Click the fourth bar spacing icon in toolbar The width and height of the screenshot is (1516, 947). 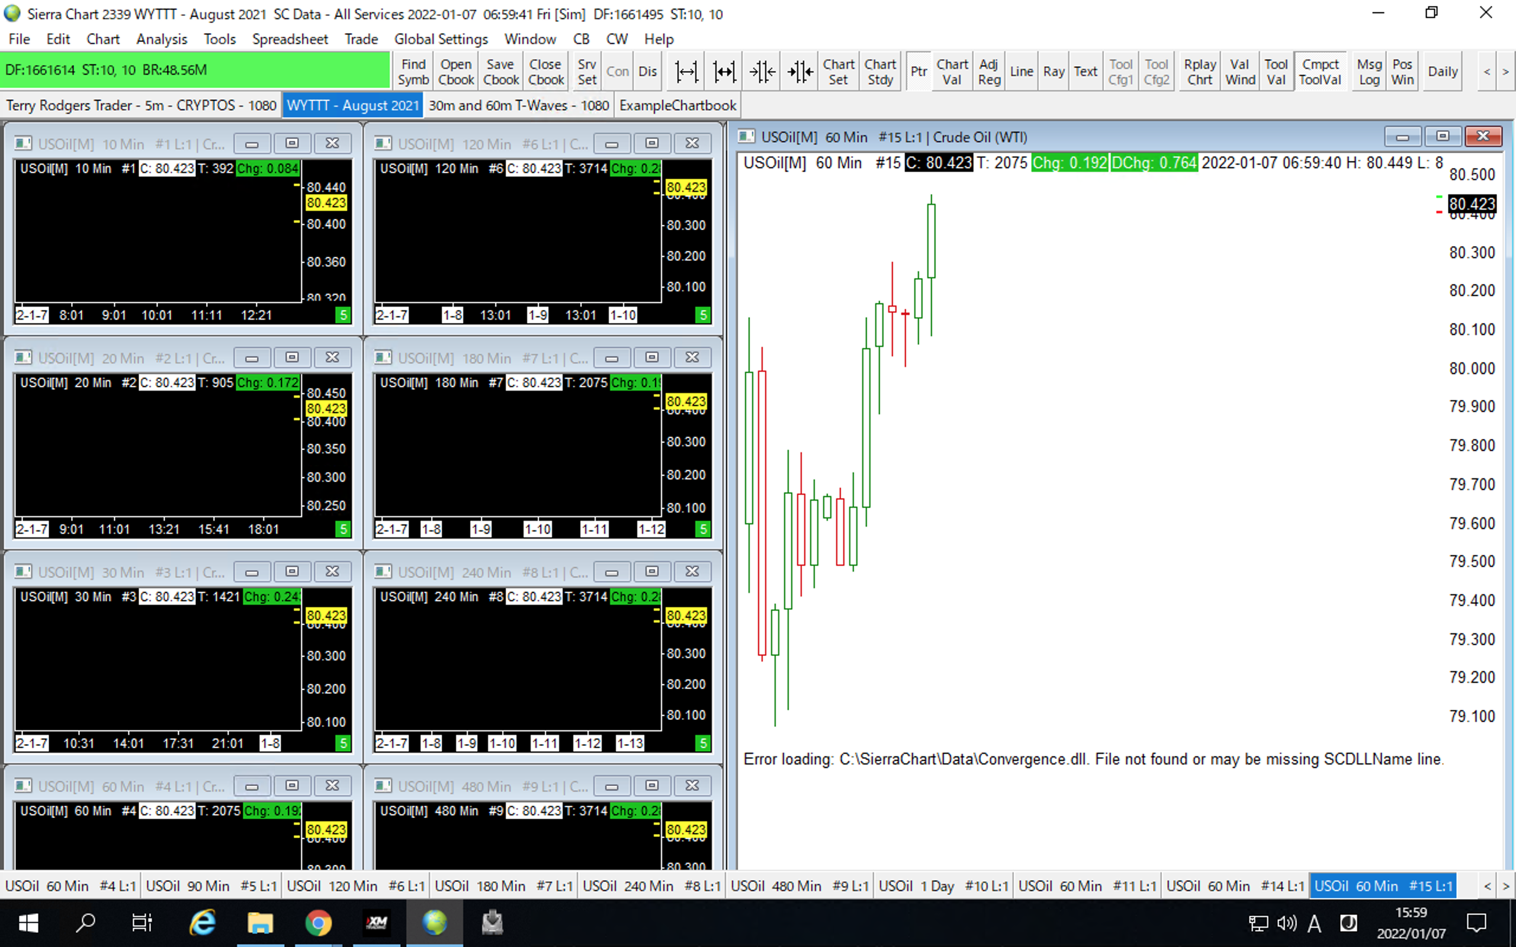coord(800,72)
